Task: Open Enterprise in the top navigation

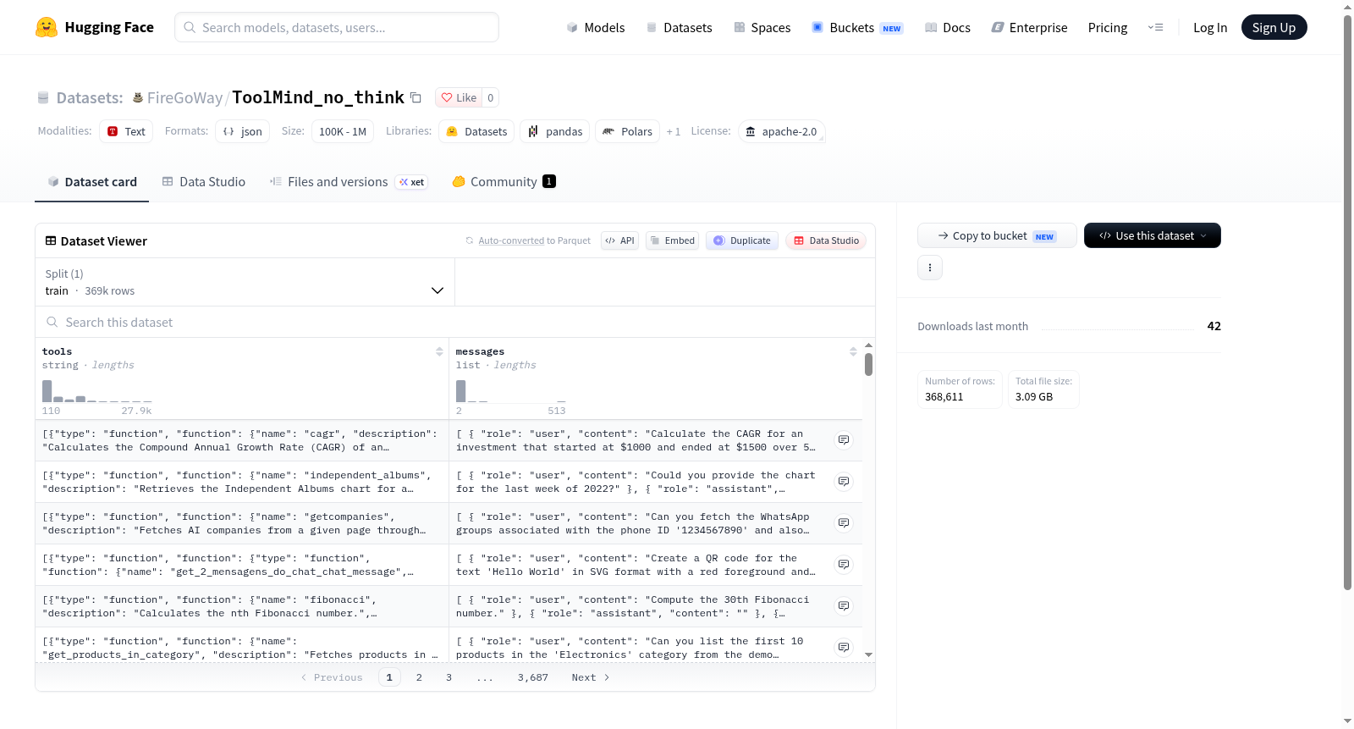Action: click(x=1029, y=27)
